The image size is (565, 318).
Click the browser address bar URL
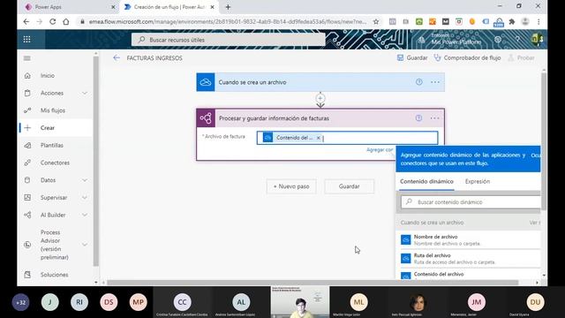[x=228, y=21]
